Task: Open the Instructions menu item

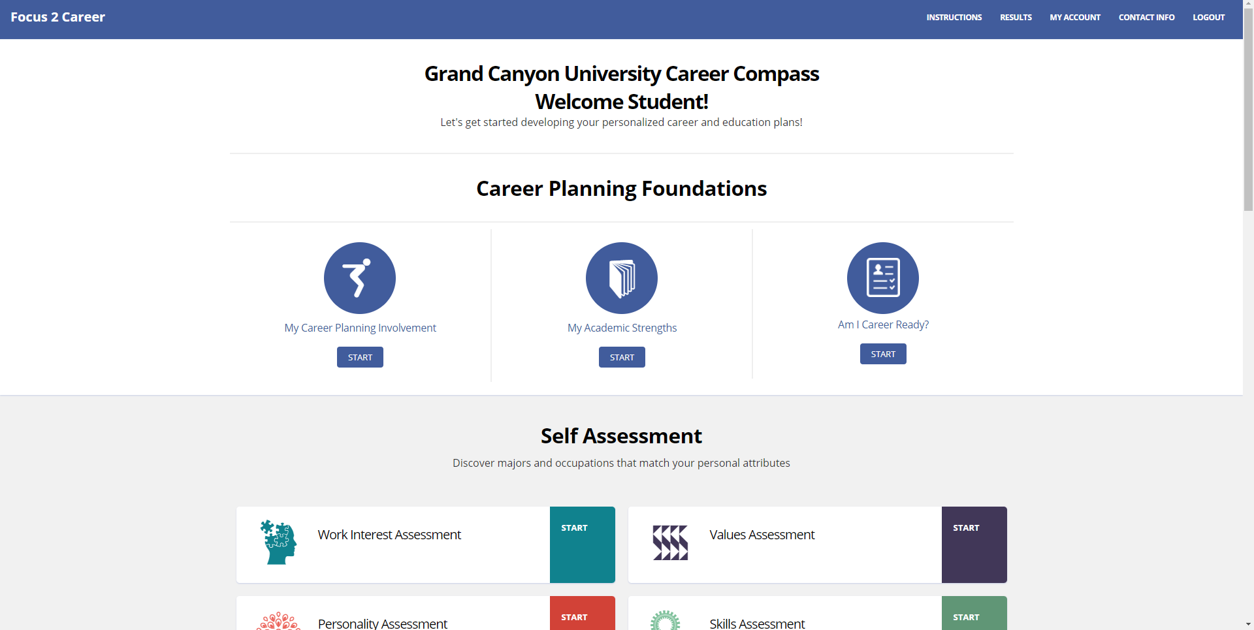Action: (x=954, y=18)
